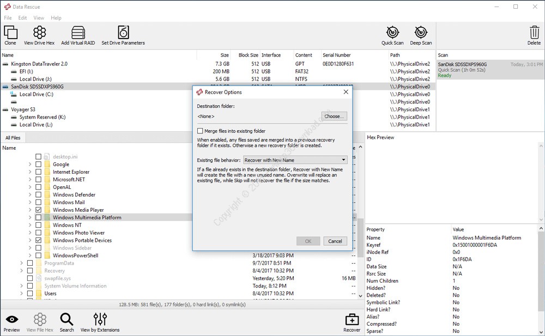Select Local Drive (L:) volume icon

point(14,125)
